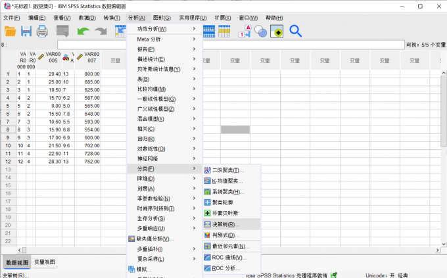Click the green Undo arrow

click(83, 31)
